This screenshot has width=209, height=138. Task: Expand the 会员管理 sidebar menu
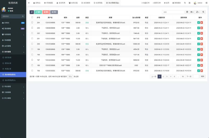coord(13,46)
